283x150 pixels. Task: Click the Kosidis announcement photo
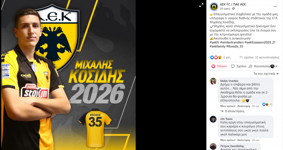click(x=68, y=75)
